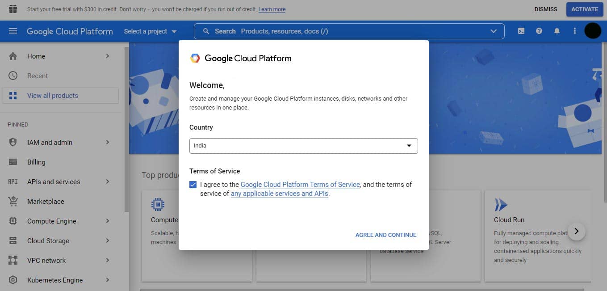Select Billing in the sidebar
The image size is (607, 291).
[60, 162]
